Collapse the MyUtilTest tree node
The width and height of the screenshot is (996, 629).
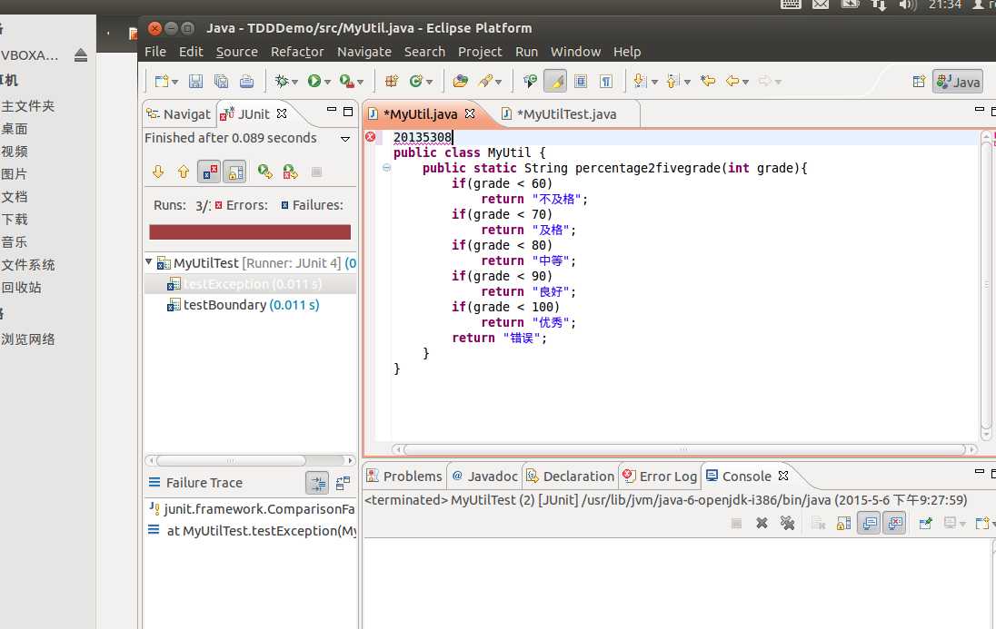[x=149, y=261]
